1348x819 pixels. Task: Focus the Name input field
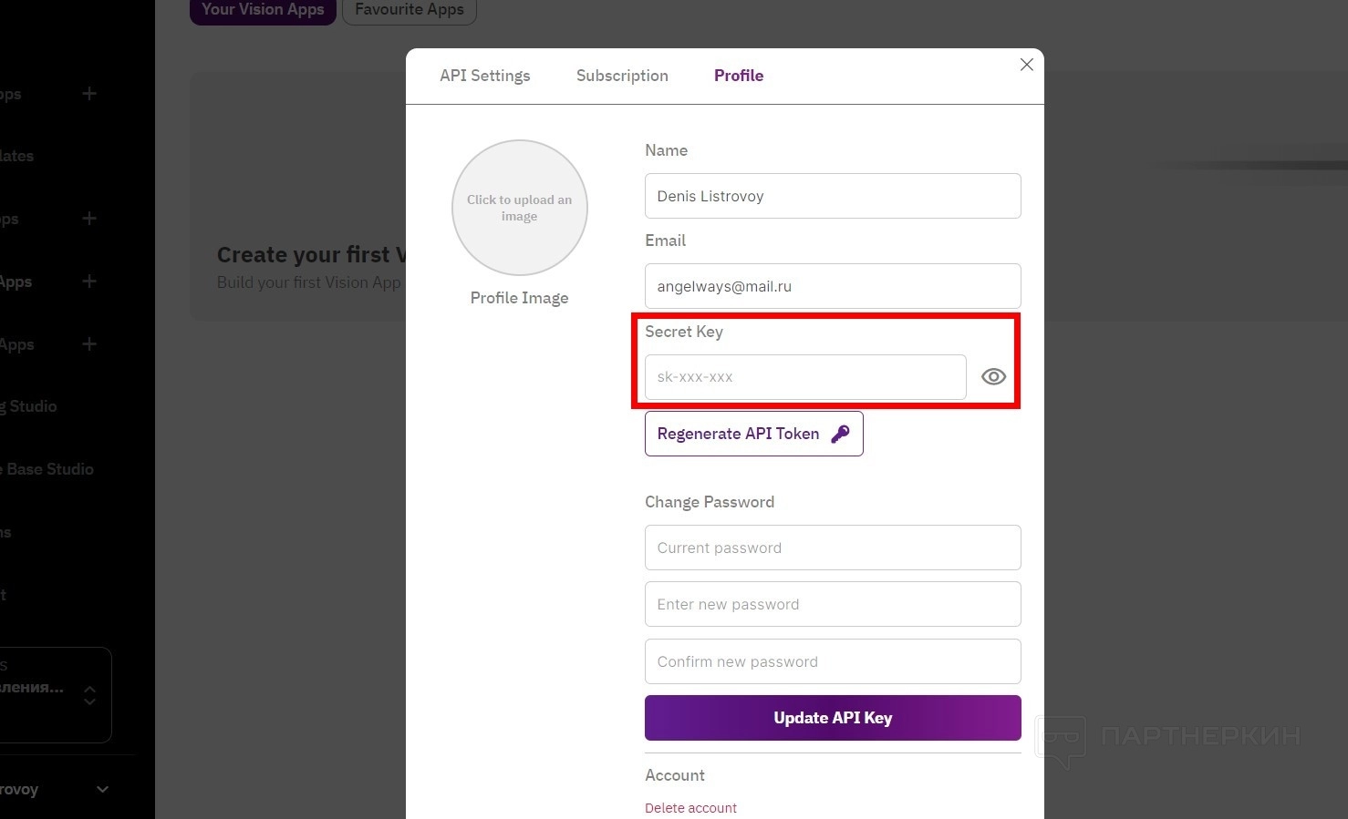[x=832, y=196]
